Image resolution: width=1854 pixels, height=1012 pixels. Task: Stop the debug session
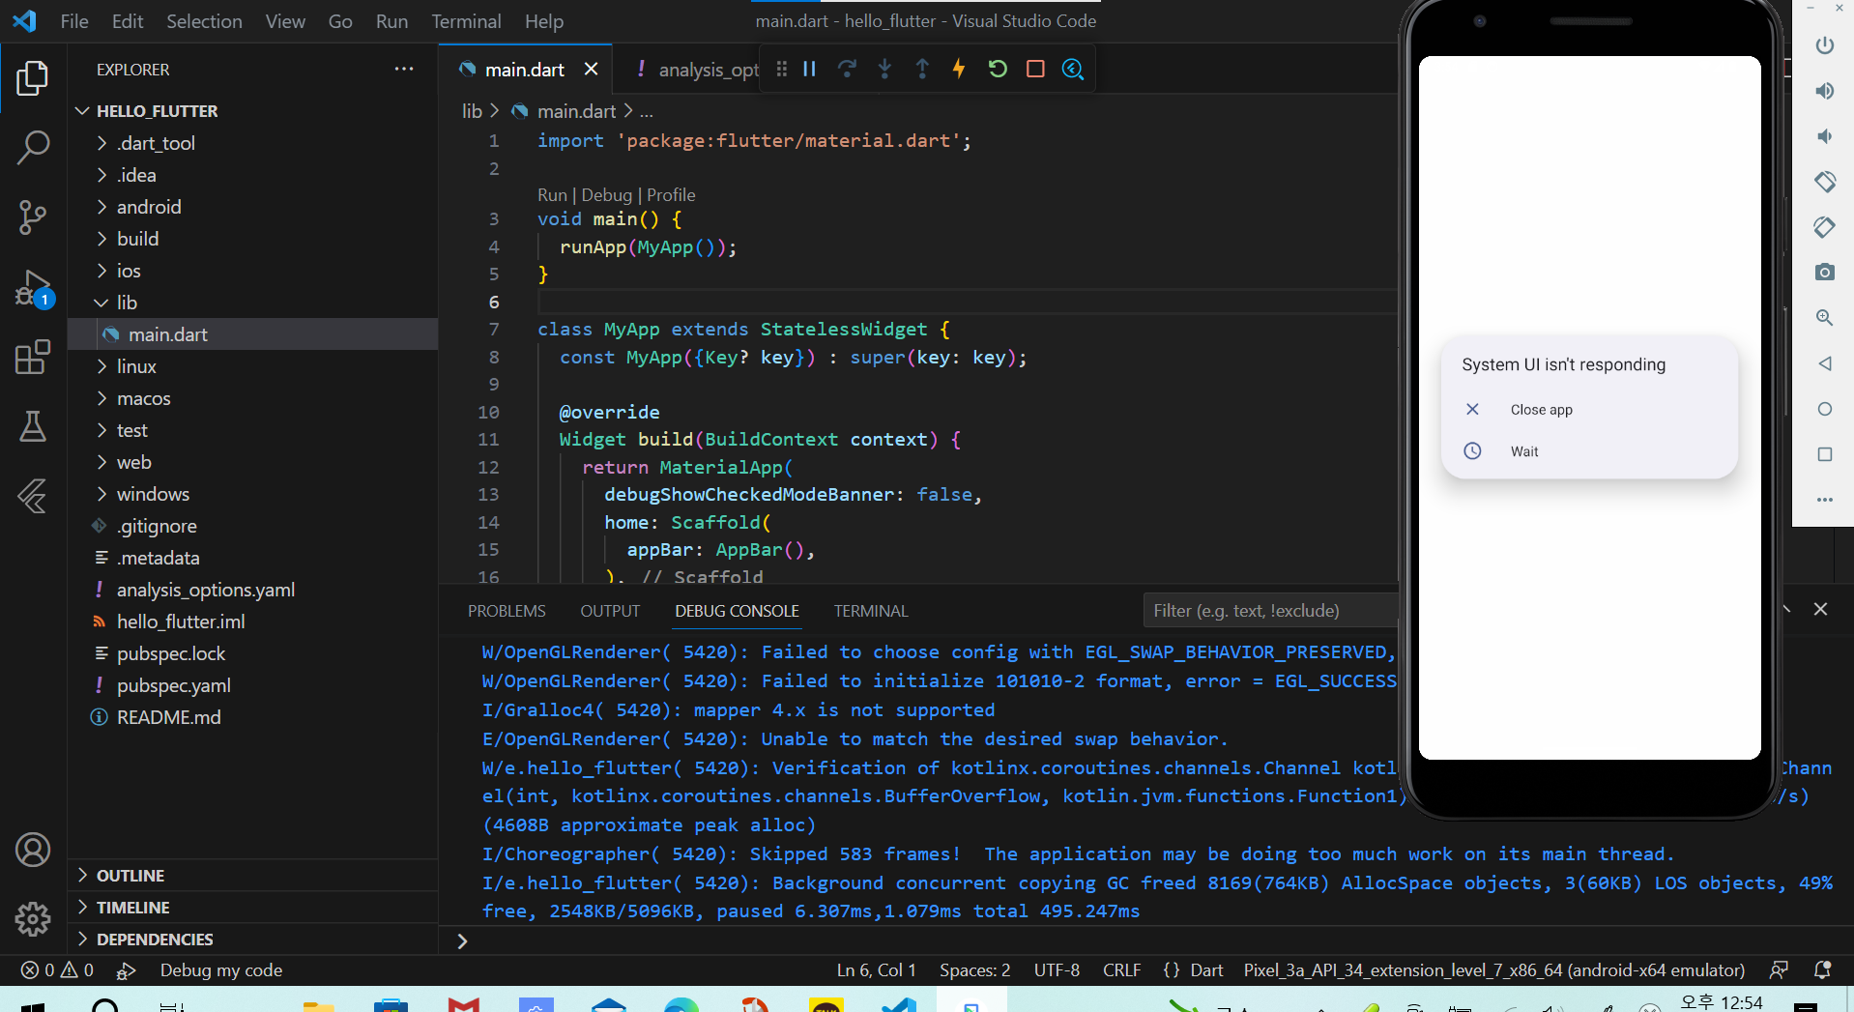[x=1035, y=69]
